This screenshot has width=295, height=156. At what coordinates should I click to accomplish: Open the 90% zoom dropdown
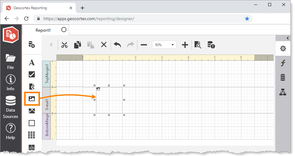click(164, 45)
